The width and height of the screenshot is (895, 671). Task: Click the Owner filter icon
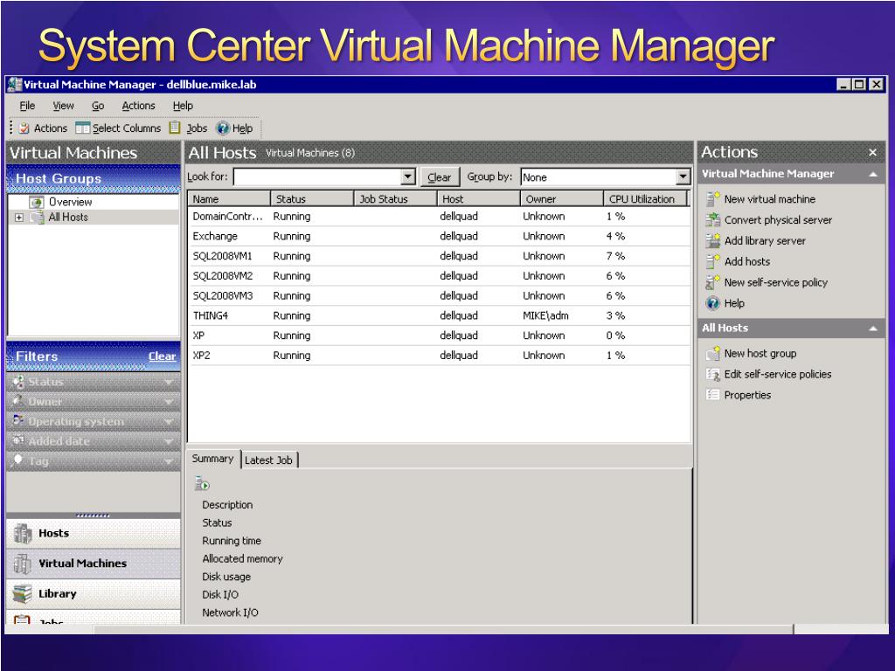[x=19, y=400]
